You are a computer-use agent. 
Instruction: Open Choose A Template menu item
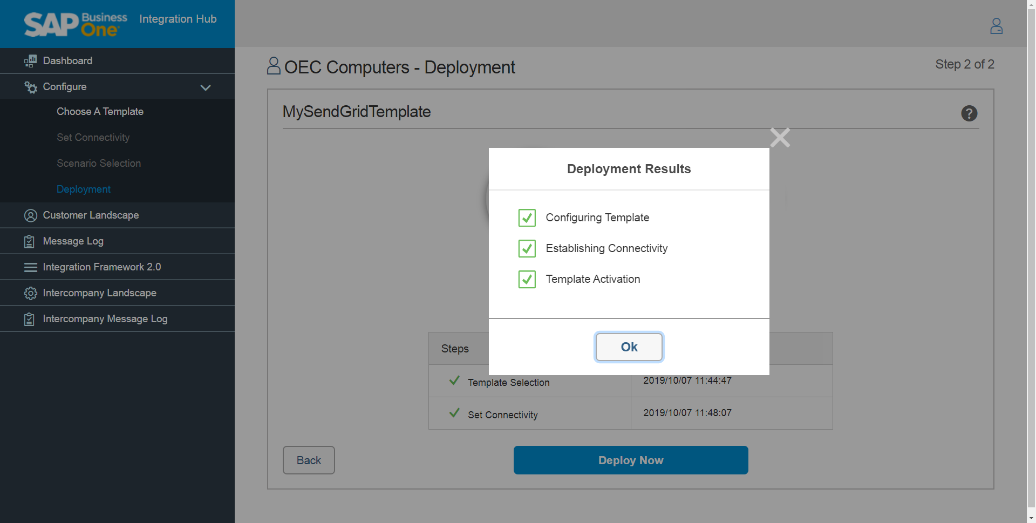(100, 112)
